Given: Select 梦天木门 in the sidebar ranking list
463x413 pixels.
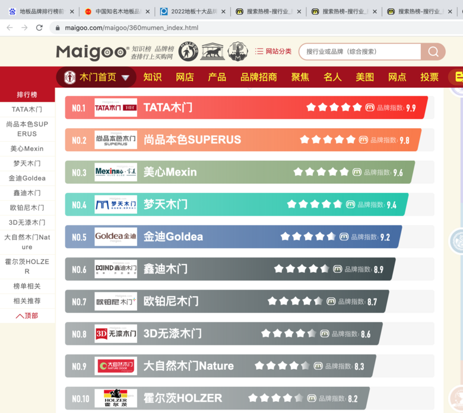Looking at the screenshot, I should [x=27, y=163].
